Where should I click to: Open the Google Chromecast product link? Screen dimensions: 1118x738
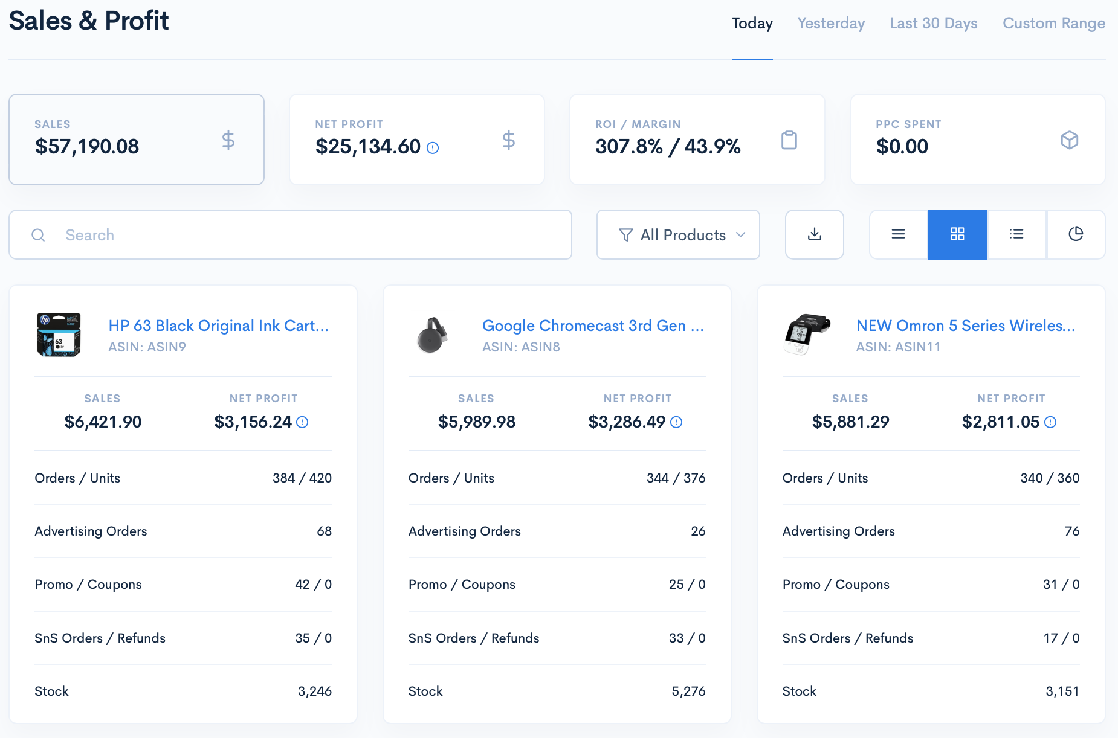point(592,326)
